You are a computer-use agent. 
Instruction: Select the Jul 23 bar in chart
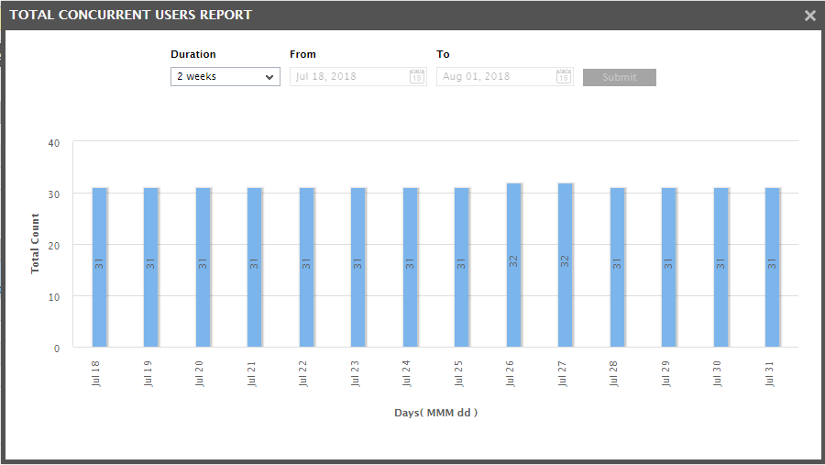pyautogui.click(x=358, y=268)
